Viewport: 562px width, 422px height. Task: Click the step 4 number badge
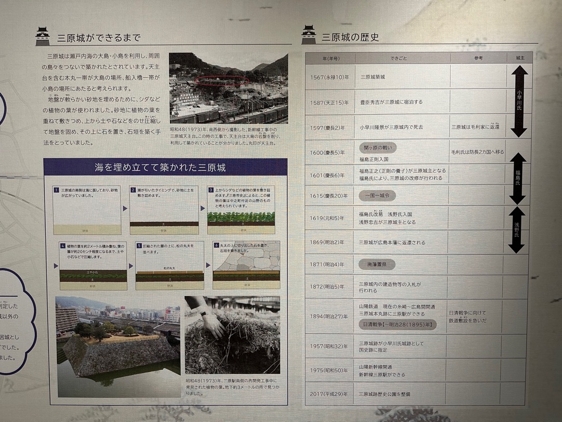click(62, 245)
